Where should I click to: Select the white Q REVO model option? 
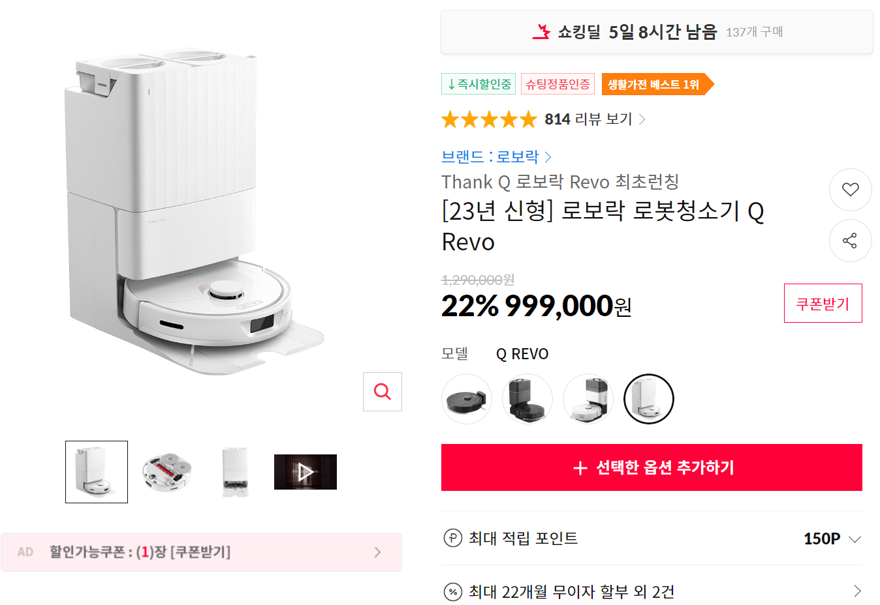tap(648, 398)
